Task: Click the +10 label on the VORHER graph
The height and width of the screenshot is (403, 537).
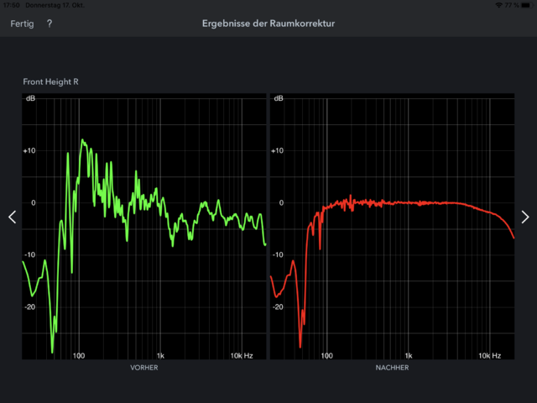Action: pos(30,151)
